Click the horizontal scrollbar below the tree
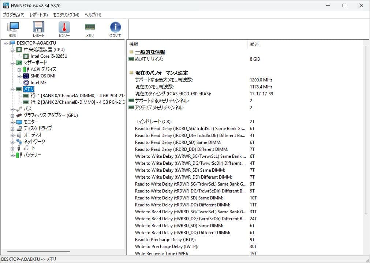This screenshot has height=263, width=370. (x=37, y=251)
